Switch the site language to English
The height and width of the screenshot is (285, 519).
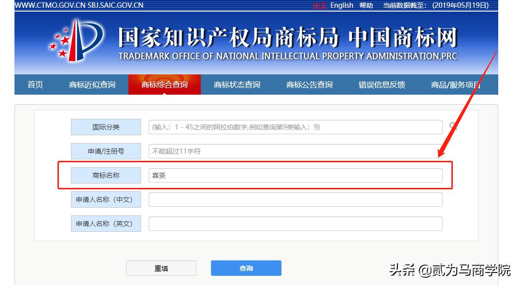[342, 5]
